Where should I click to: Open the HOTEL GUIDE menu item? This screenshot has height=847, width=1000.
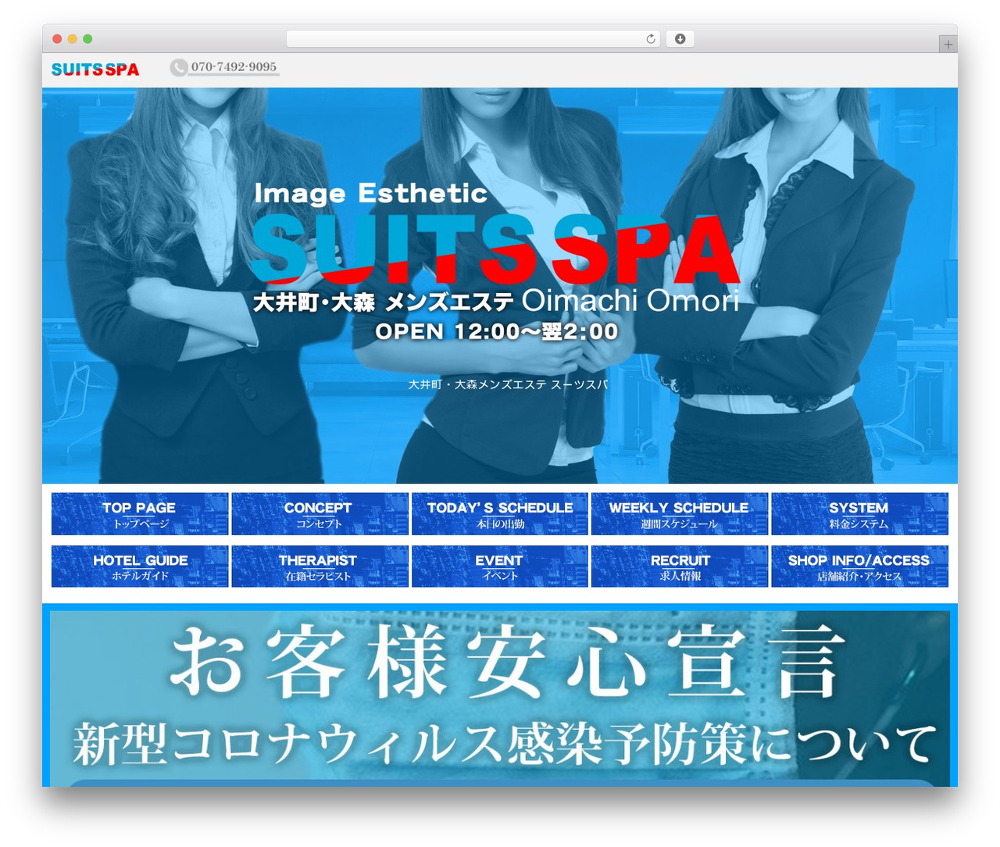point(140,566)
